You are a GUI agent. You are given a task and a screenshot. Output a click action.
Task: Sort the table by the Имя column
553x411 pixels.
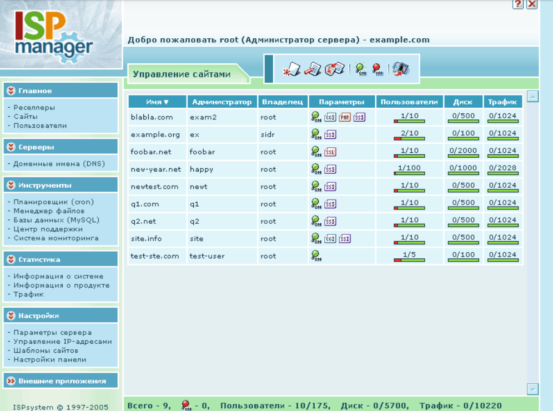[157, 102]
